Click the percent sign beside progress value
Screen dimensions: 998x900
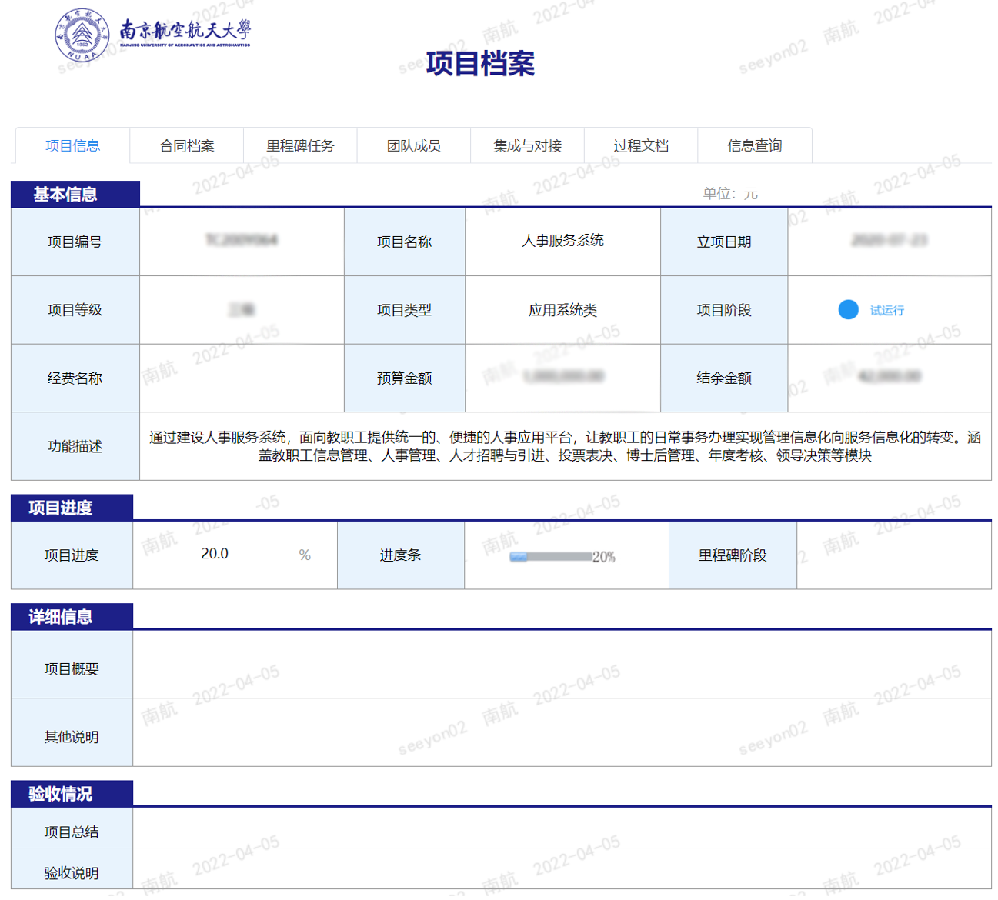305,555
